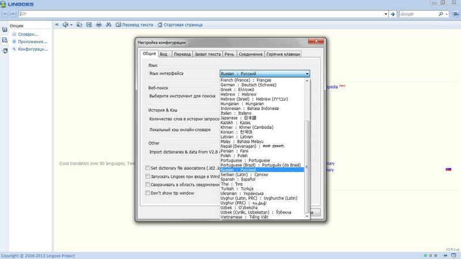The image size is (461, 259).
Task: Choose Ukrainian : Українська
Action: point(262,193)
